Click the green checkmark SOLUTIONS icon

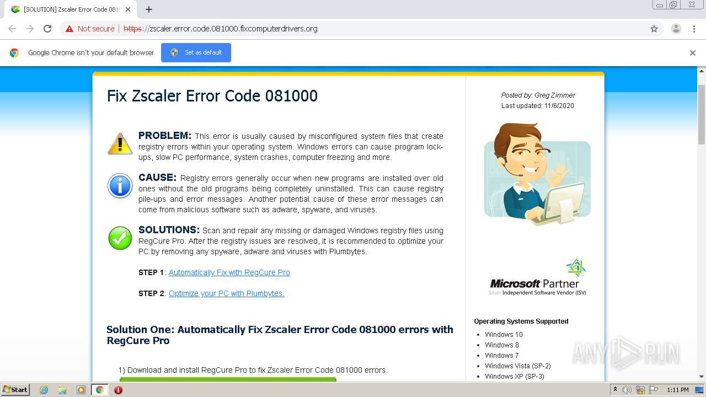coord(120,238)
